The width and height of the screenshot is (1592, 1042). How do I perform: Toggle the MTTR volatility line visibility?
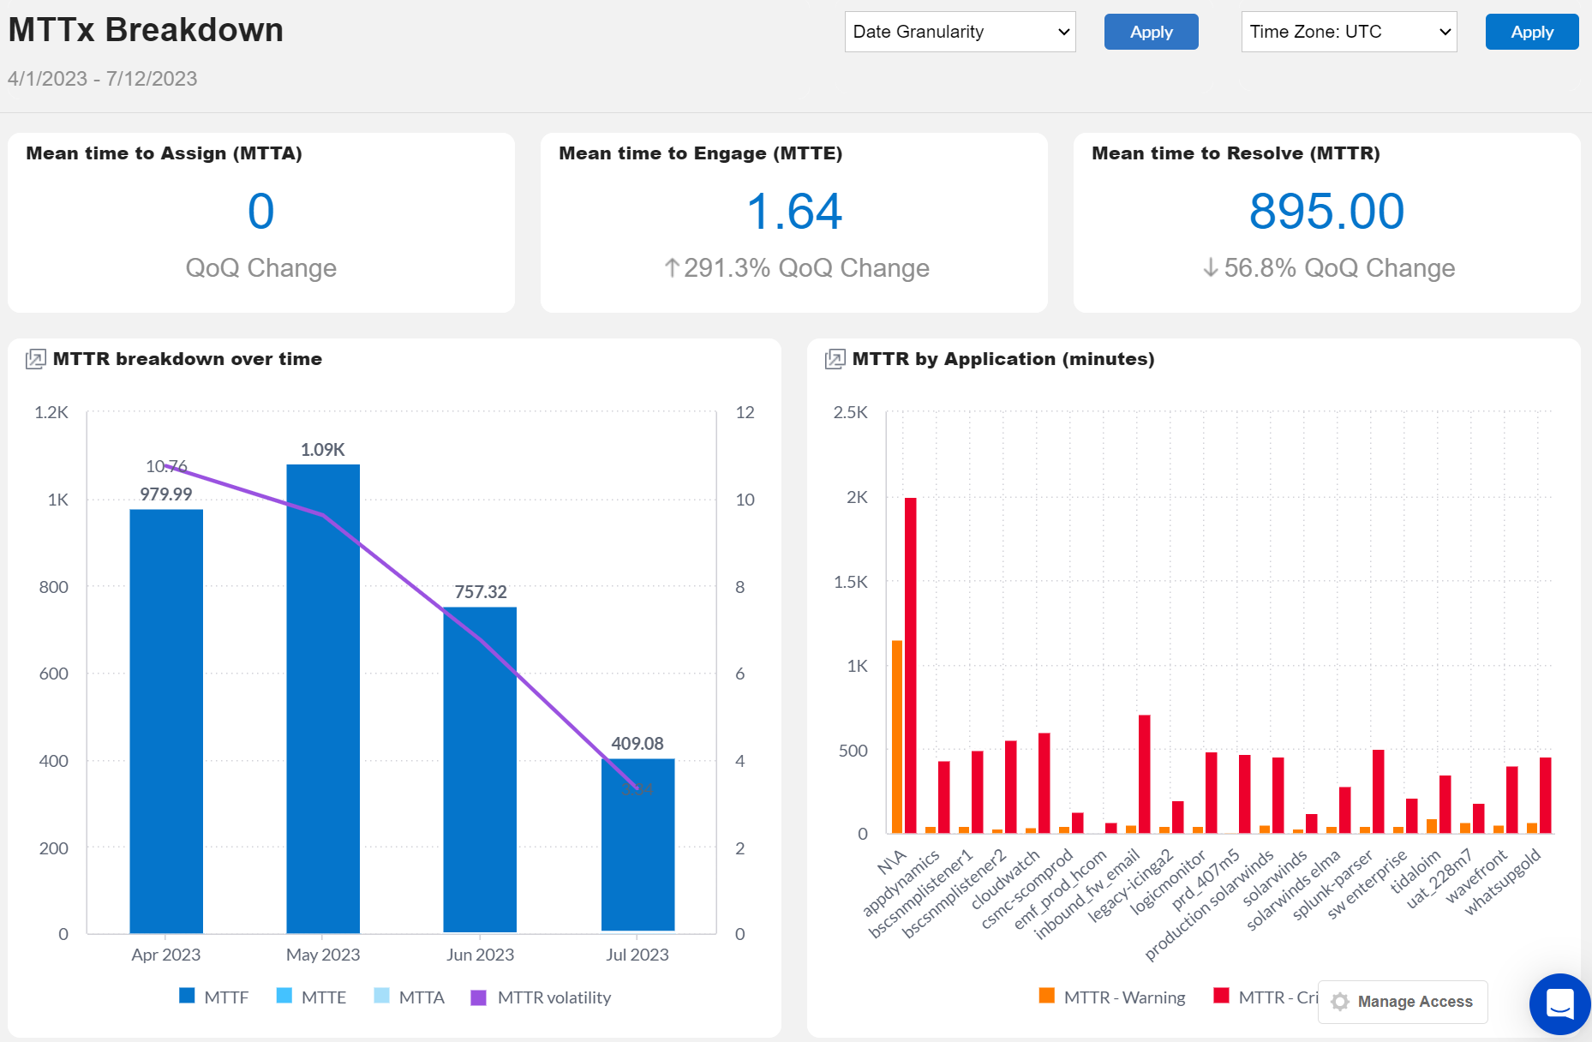480,997
